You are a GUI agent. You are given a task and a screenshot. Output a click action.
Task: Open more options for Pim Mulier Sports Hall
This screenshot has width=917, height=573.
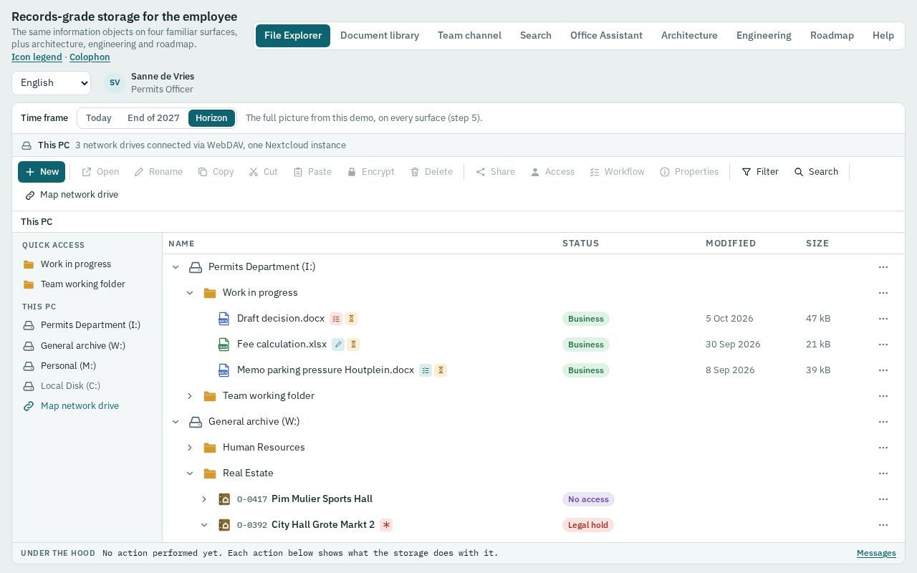click(883, 499)
